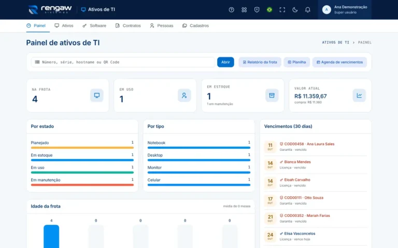Screen dimensions: 398x248
Task: Click the 11 OUT date badge
Action: point(270,147)
